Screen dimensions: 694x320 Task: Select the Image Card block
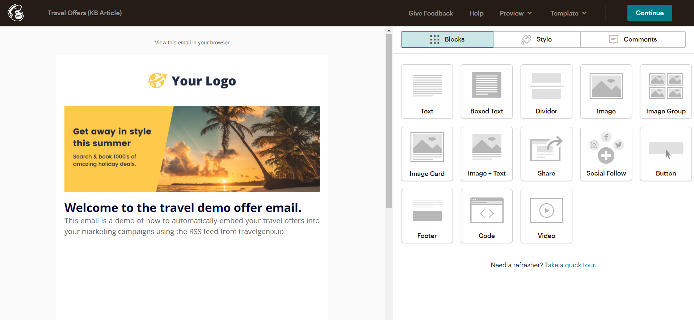point(427,154)
